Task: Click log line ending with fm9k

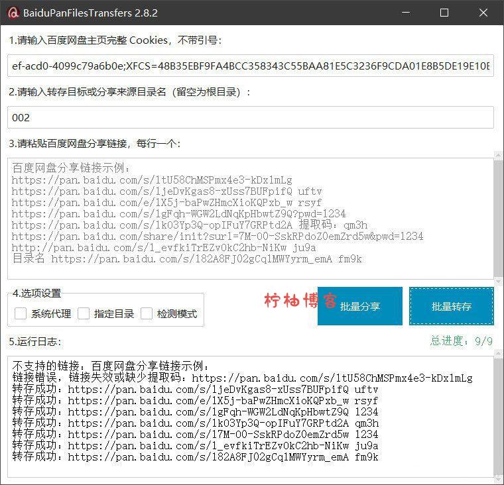Action: (195, 457)
